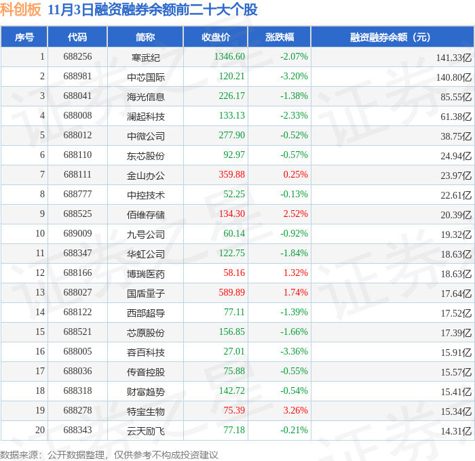Click the stock name 芯原股份

coord(146,333)
